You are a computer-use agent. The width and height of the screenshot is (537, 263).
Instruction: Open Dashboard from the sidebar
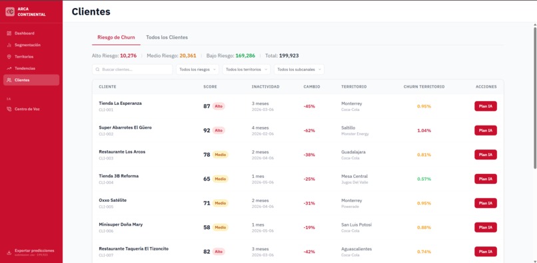[x=31, y=33]
